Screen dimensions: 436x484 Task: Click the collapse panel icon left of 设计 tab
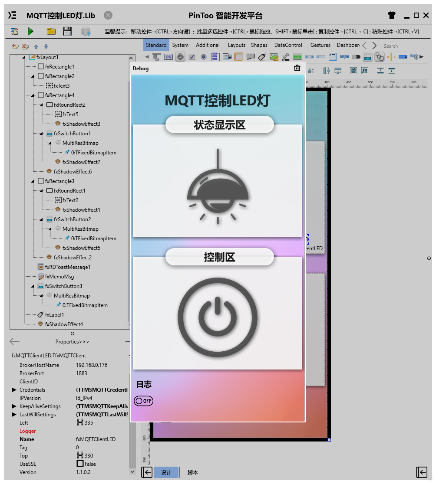pyautogui.click(x=147, y=472)
